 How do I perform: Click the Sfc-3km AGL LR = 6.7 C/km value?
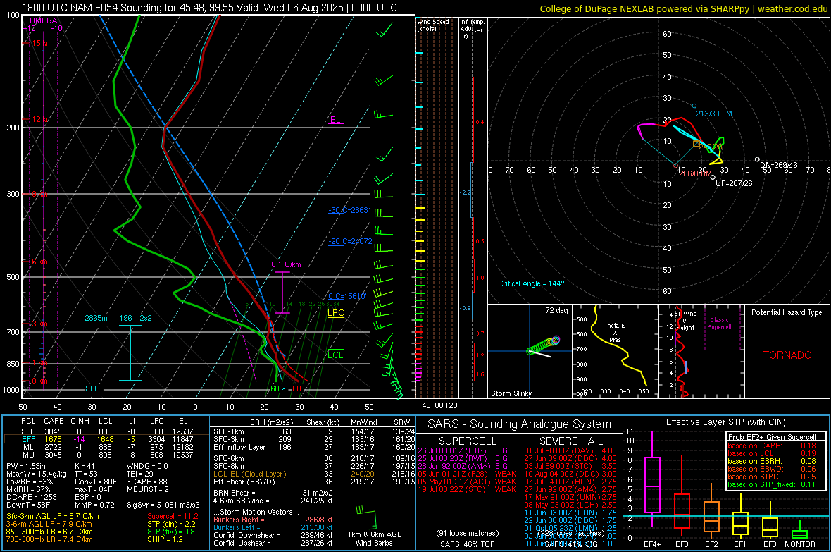[x=53, y=516]
